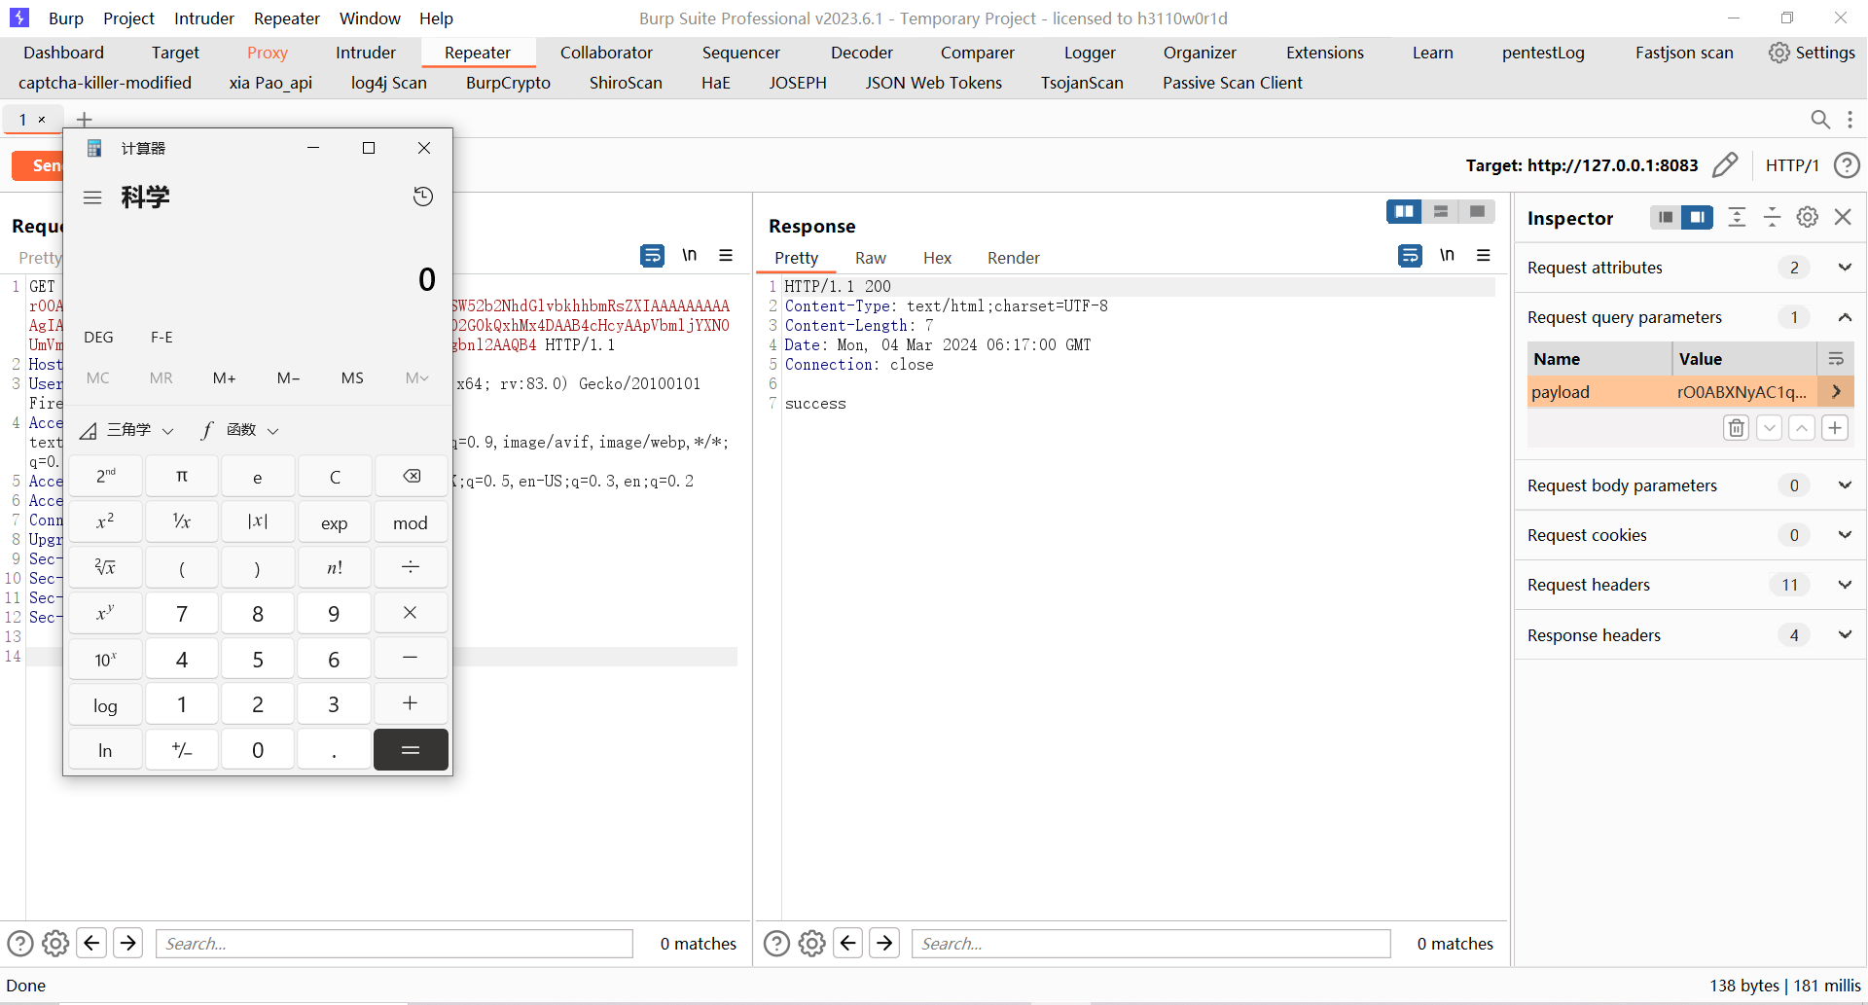
Task: Open Request editor hamburger menu
Action: point(726,255)
